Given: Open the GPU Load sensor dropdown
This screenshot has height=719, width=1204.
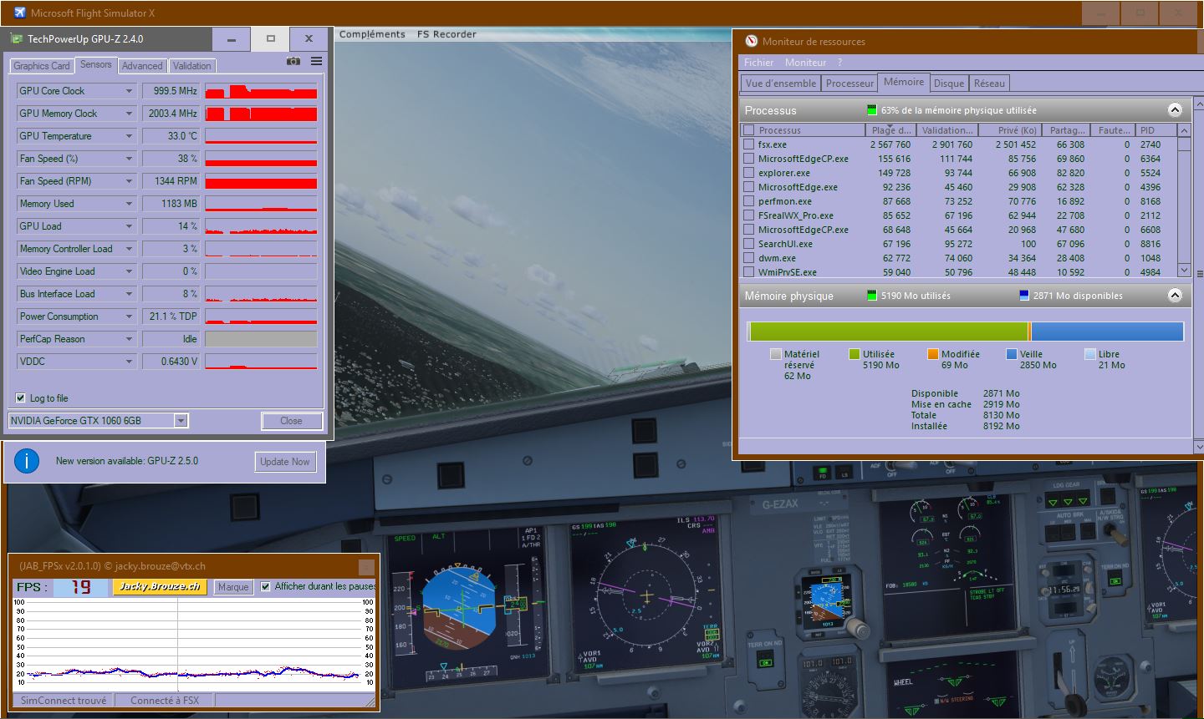Looking at the screenshot, I should [x=129, y=226].
